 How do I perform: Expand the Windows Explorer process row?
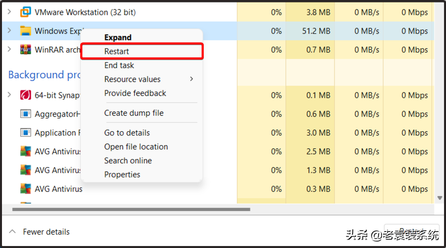tap(9, 30)
